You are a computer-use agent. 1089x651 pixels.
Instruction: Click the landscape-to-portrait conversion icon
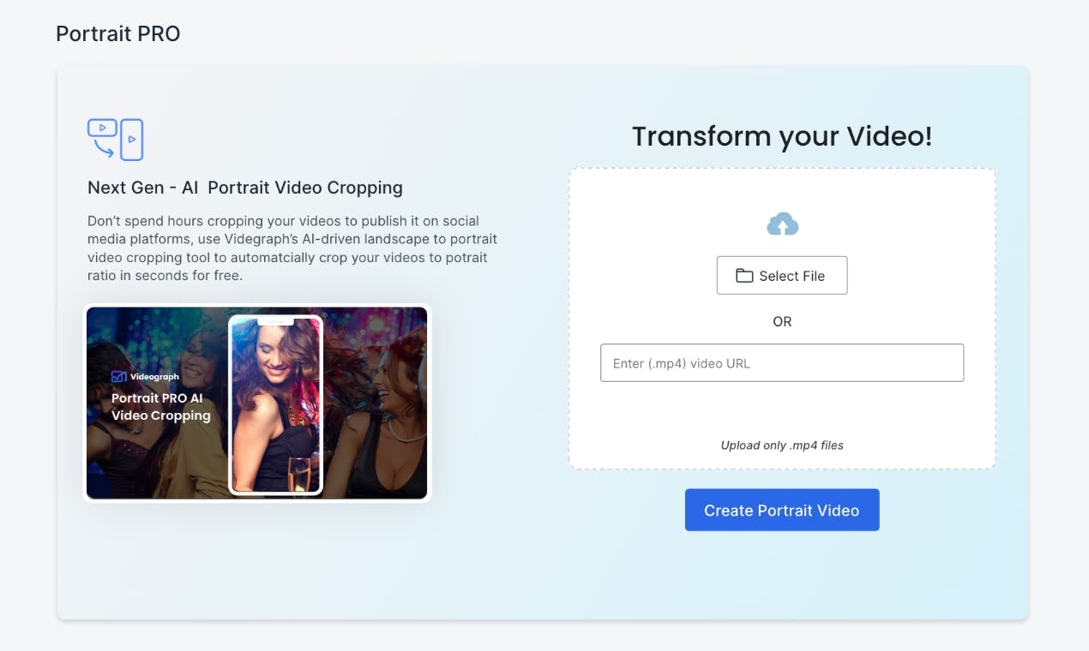pos(115,140)
